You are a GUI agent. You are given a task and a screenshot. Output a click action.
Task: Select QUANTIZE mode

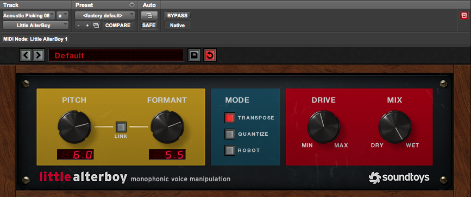230,134
